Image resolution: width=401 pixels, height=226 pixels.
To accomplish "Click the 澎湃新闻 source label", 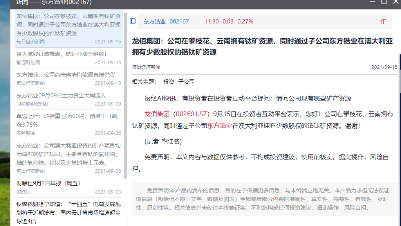I will 26,133.
